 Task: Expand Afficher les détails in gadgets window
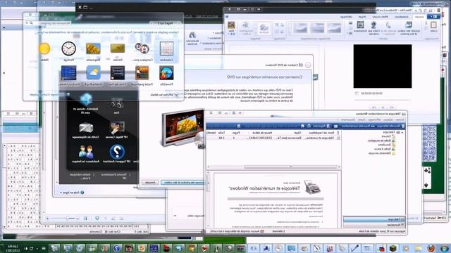164,95
